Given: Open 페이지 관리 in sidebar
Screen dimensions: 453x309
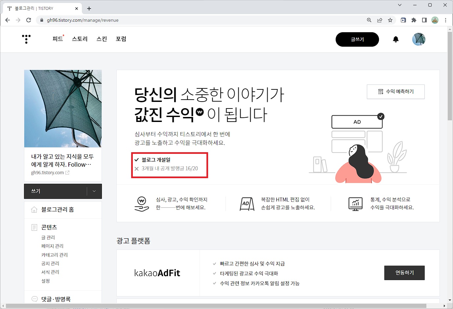Looking at the screenshot, I should 52,246.
